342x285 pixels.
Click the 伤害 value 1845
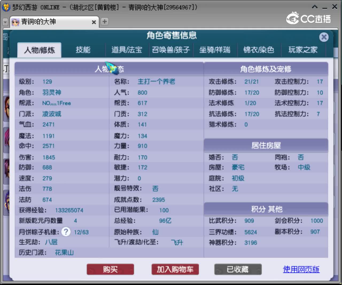(49, 157)
